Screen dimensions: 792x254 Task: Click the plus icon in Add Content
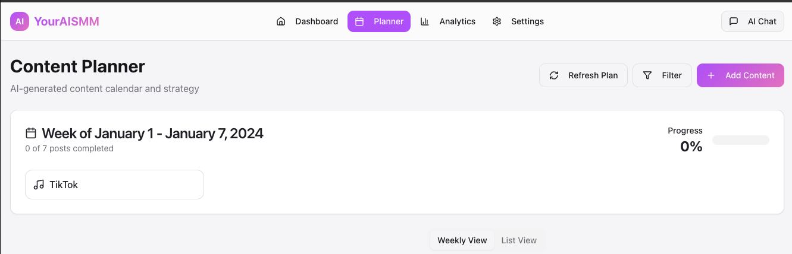711,75
